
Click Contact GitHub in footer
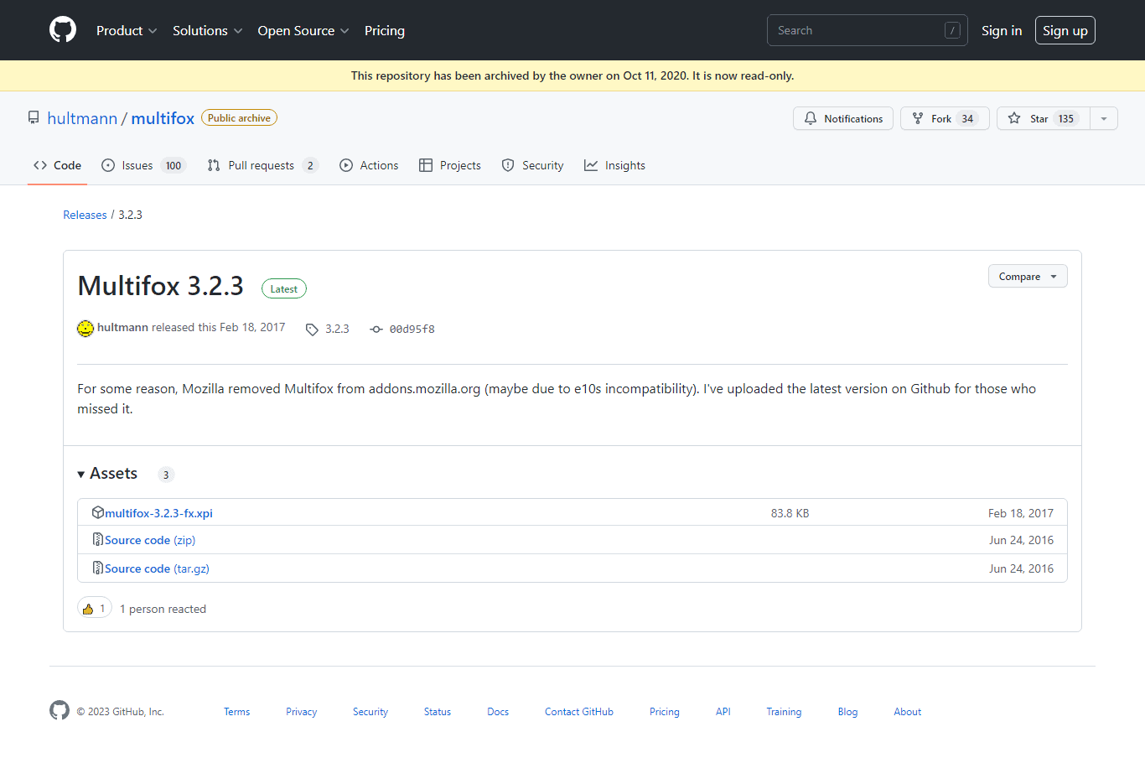pyautogui.click(x=579, y=712)
